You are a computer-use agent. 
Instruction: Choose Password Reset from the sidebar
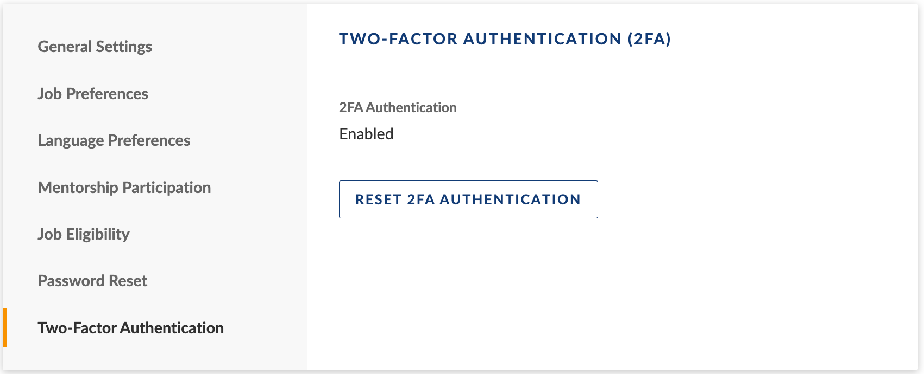tap(92, 281)
